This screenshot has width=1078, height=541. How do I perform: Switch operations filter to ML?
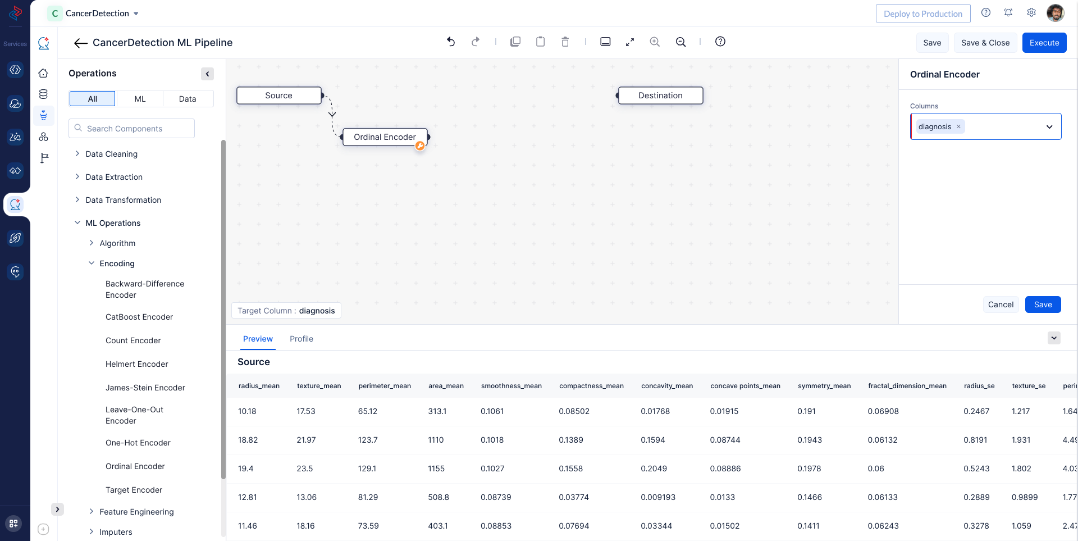(140, 99)
